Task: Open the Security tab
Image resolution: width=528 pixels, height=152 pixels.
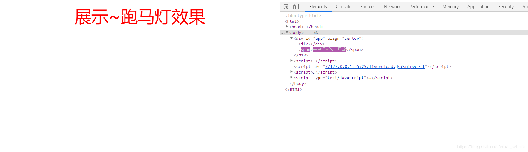Action: (506, 6)
